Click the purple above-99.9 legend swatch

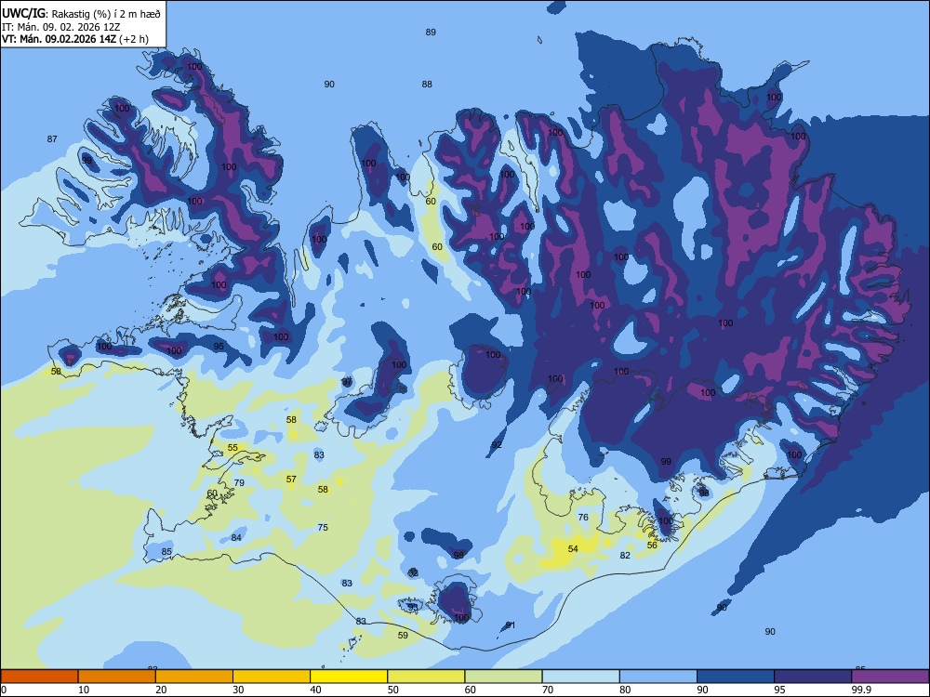(x=890, y=677)
